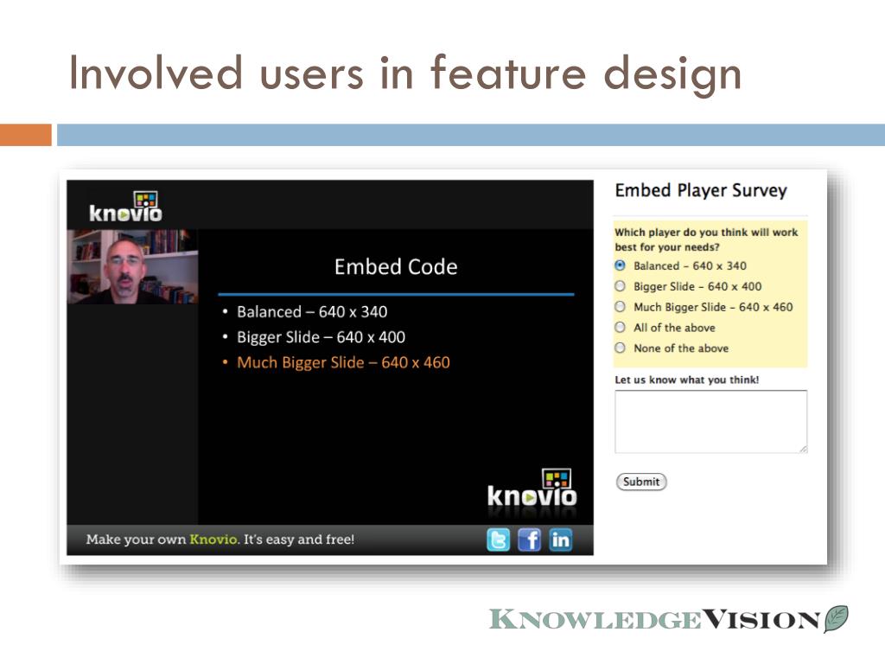Select the Balanced – 640 x 340 option
This screenshot has height=664, width=885.
(621, 265)
